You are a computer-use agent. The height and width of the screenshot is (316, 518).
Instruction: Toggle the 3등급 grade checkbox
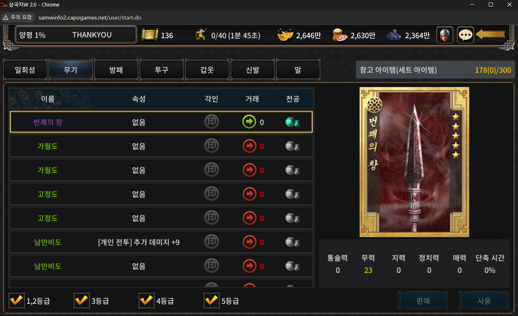coord(81,301)
